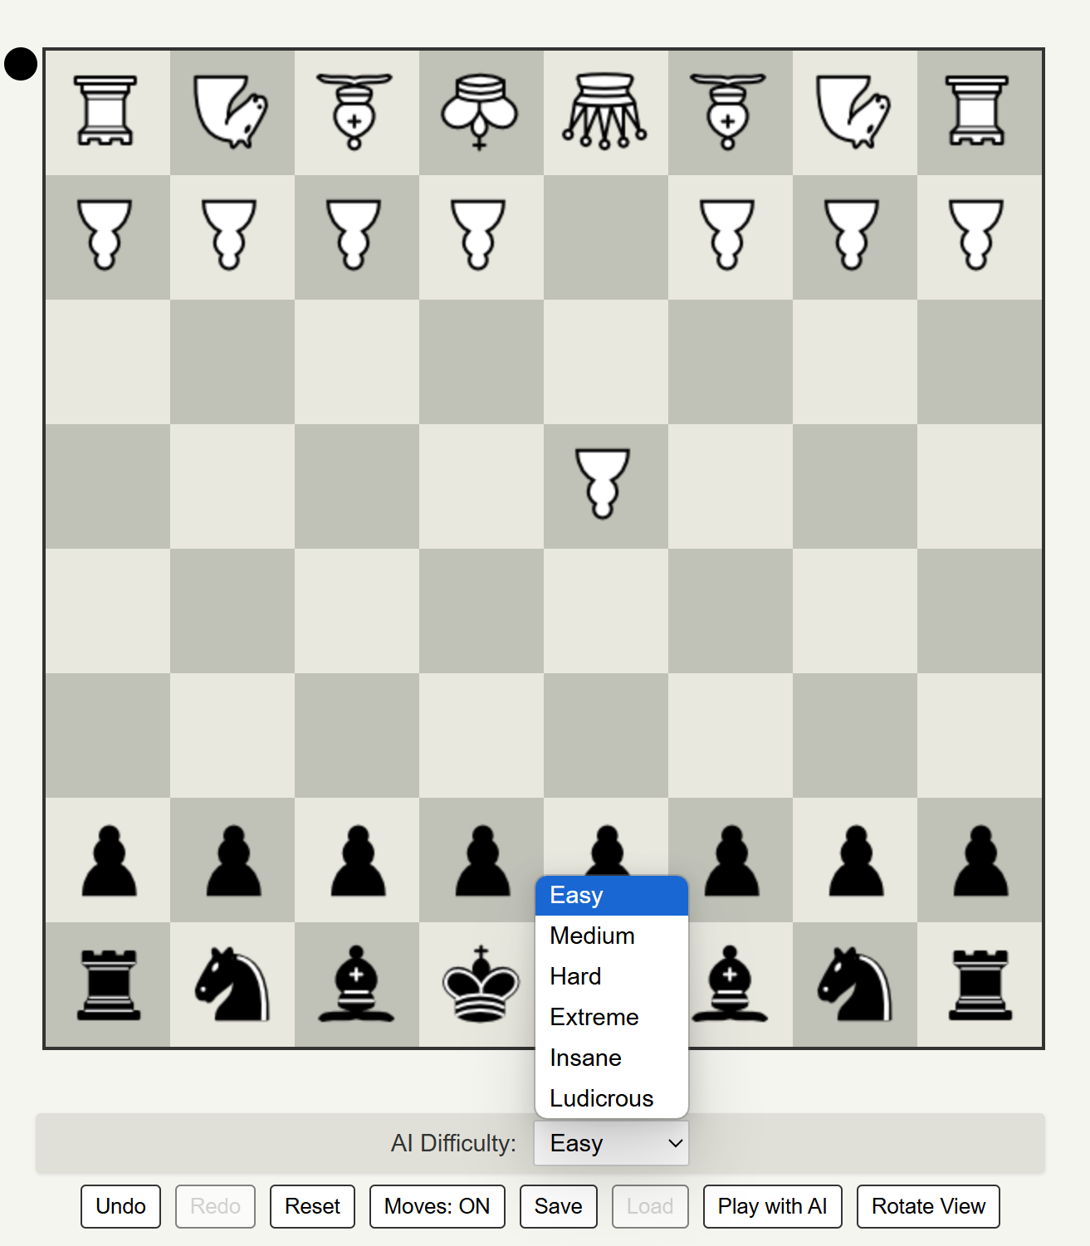1090x1246 pixels.
Task: Select the white rook in the top-left corner
Action: (105, 111)
